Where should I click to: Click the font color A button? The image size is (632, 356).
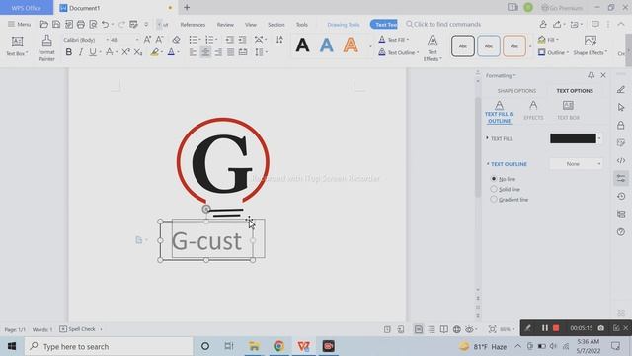tap(171, 52)
